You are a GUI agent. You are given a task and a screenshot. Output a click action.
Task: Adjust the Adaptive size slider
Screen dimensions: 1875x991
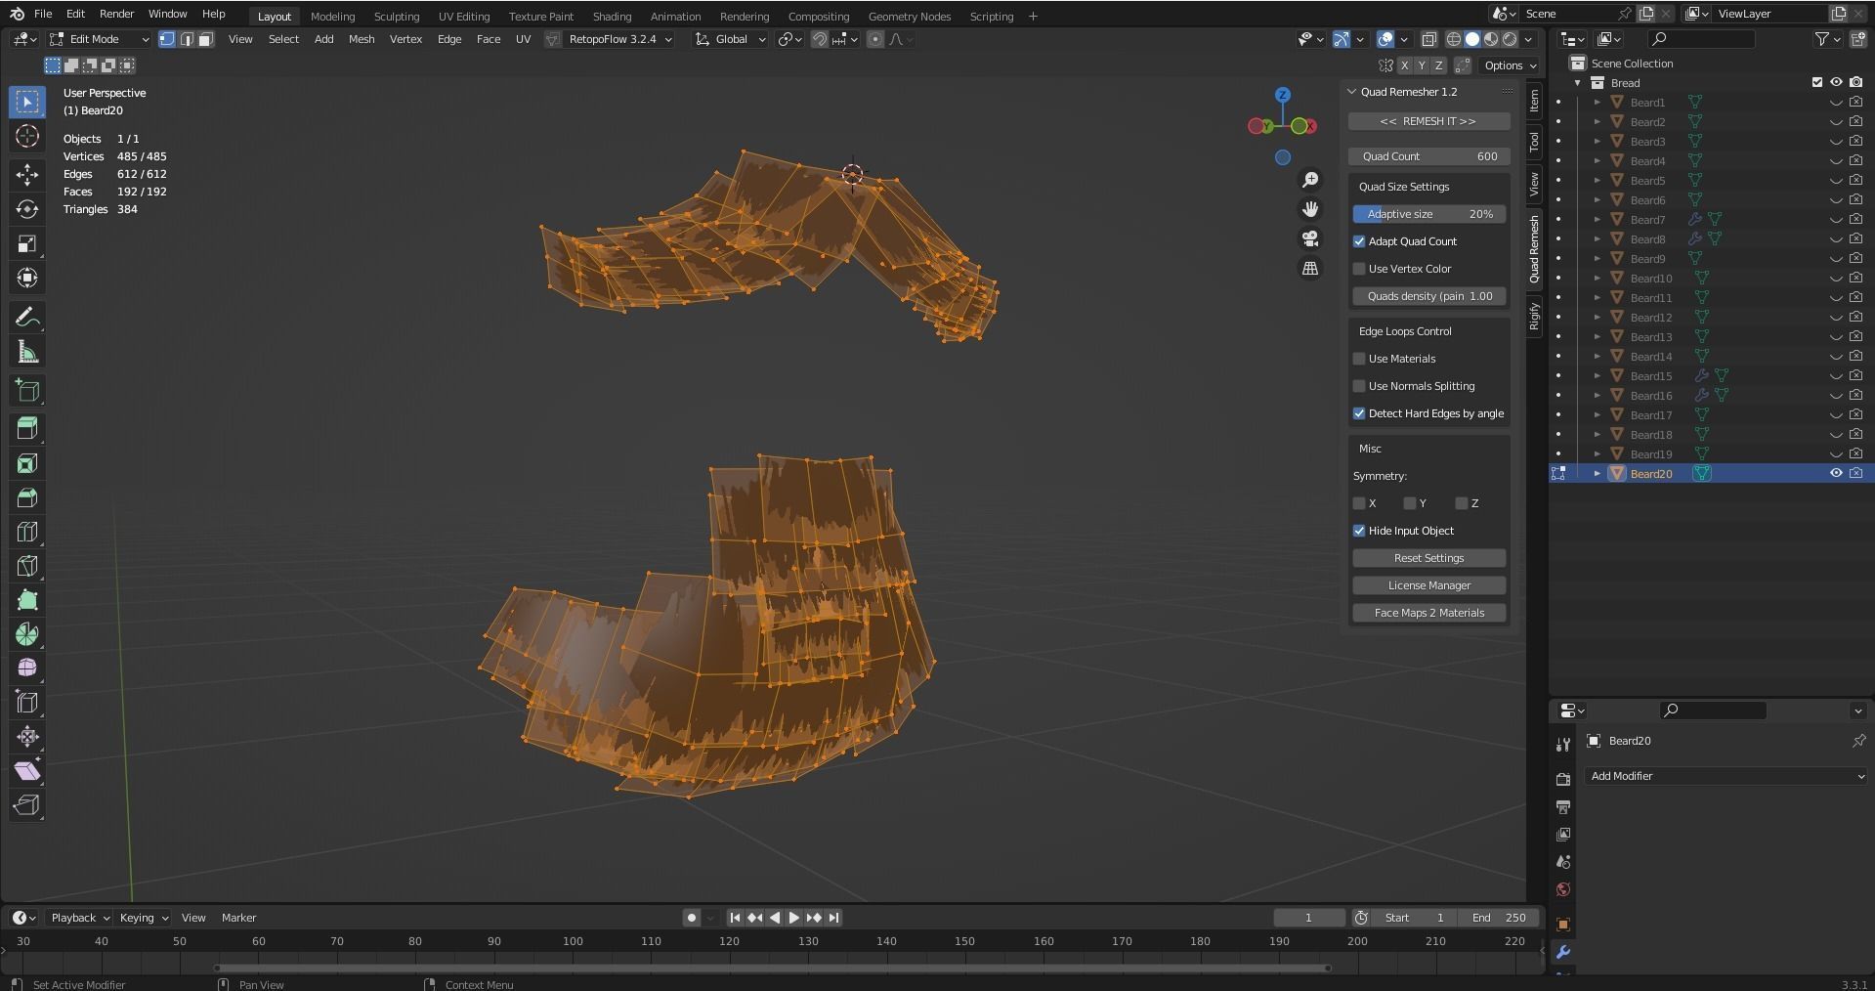[x=1428, y=214]
